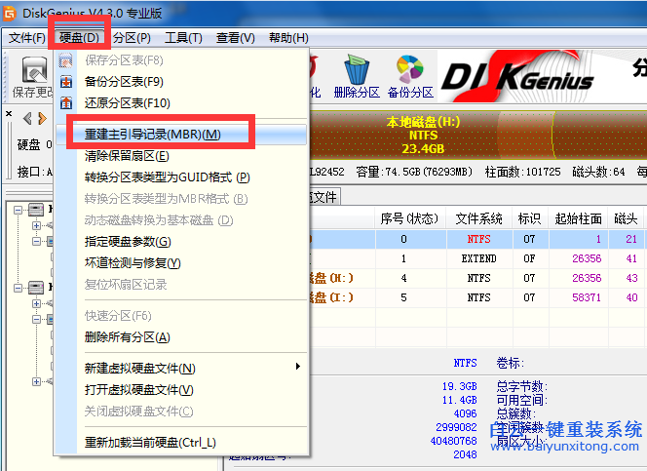The image size is (647, 471).
Task: Click the previous disk left arrow icon
Action: click(26, 118)
